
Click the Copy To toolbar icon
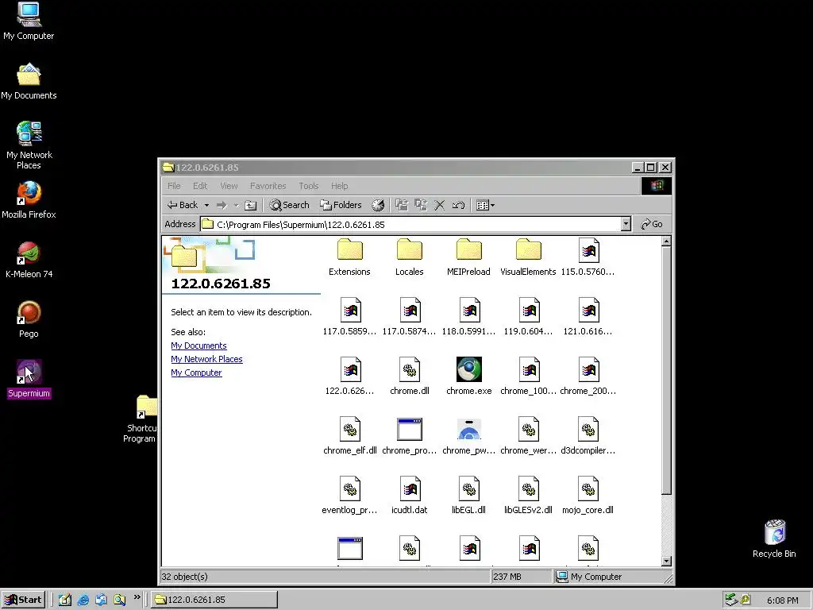[421, 205]
